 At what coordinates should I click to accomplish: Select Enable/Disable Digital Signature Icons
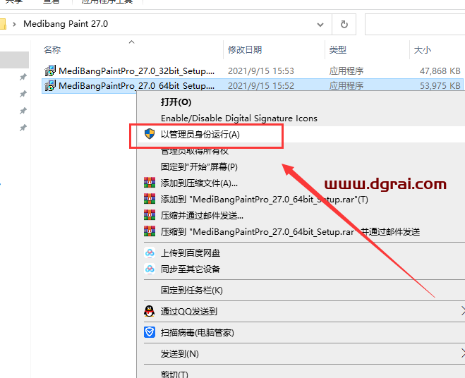point(239,118)
